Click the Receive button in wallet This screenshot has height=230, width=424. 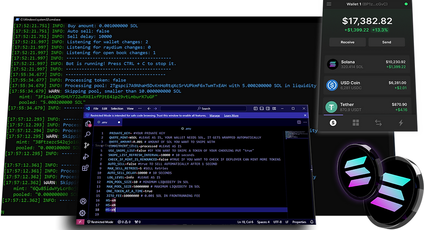click(347, 42)
